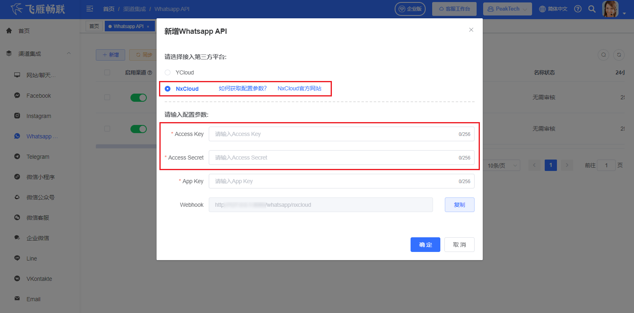Image resolution: width=634 pixels, height=313 pixels.
Task: Select the NxCloud radio option
Action: pos(168,89)
